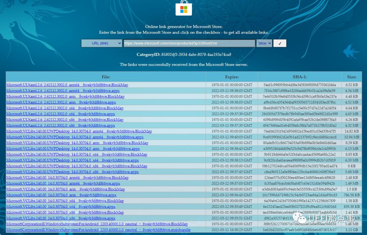Download VCLibs.140.00.UWPDesktop arm64 appx package
Image resolution: width=367 pixels, height=235 pixels.
click(75, 137)
